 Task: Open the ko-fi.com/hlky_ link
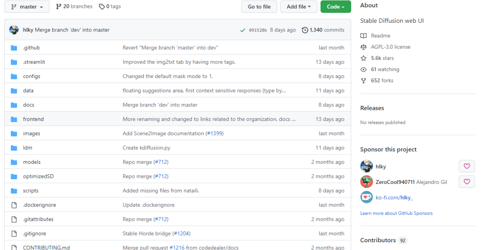[x=394, y=198]
